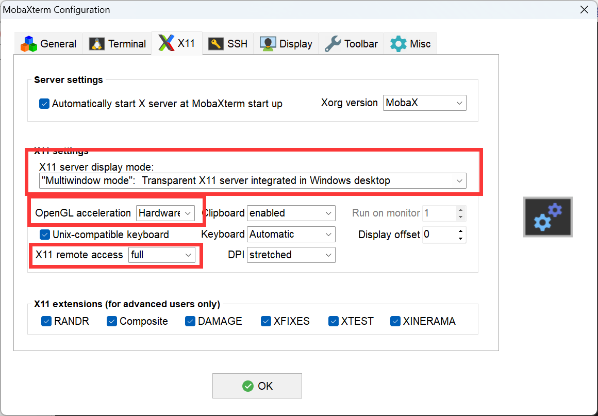Switch to the Display tab
Screen dimensions: 598x416
tap(286, 44)
